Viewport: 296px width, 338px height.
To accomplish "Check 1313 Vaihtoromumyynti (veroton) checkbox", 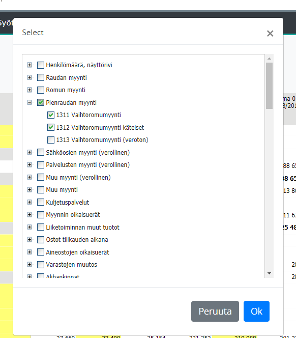I will tap(51, 140).
